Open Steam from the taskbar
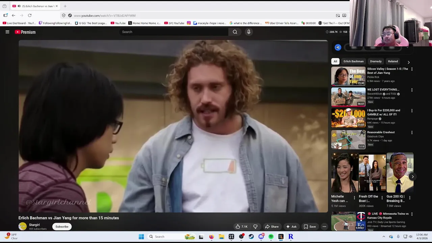Screen dimensions: 432x243 pyautogui.click(x=251, y=237)
